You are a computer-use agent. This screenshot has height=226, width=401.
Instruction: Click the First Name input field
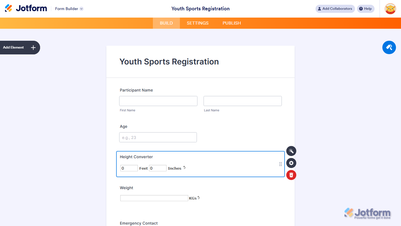click(x=158, y=101)
